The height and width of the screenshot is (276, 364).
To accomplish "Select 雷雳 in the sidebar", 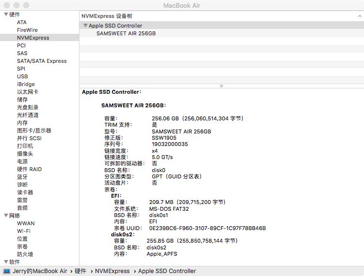I will (22, 200).
